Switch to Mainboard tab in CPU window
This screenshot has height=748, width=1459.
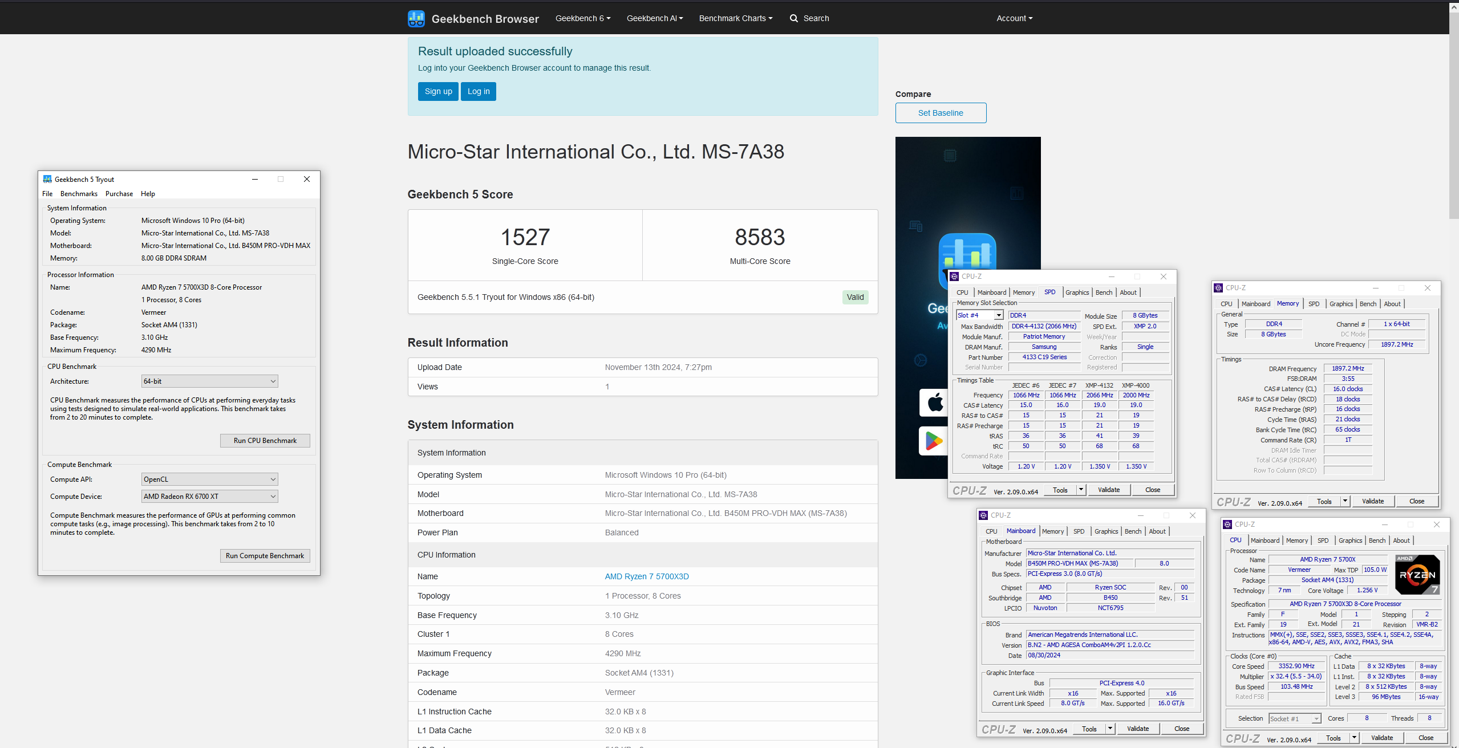point(1265,540)
